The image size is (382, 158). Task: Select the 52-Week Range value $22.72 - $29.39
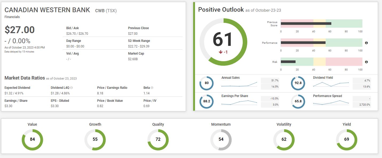pos(139,46)
